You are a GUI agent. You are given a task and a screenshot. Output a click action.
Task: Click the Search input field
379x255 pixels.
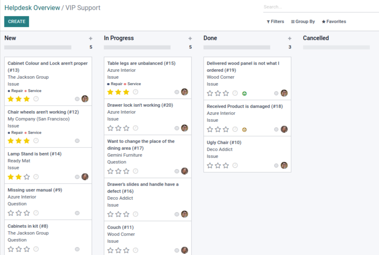pyautogui.click(x=320, y=7)
